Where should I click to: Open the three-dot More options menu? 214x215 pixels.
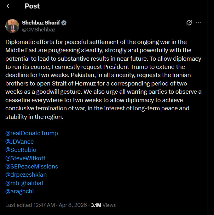click(x=198, y=23)
